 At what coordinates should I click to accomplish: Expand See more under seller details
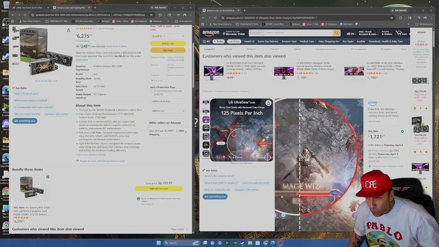[156, 81]
